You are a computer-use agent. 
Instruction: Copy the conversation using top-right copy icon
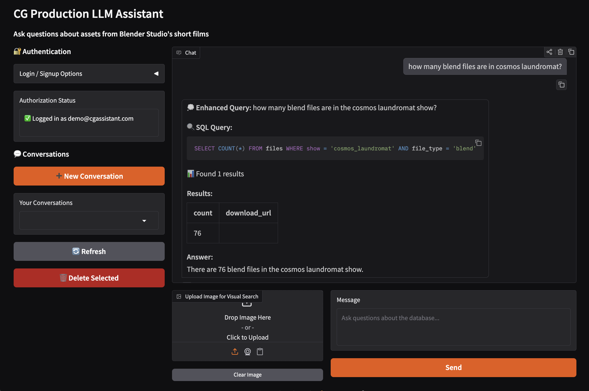[571, 52]
